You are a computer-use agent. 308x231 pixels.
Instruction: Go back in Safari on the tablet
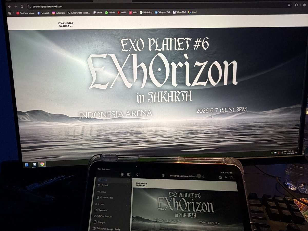pos(137,175)
